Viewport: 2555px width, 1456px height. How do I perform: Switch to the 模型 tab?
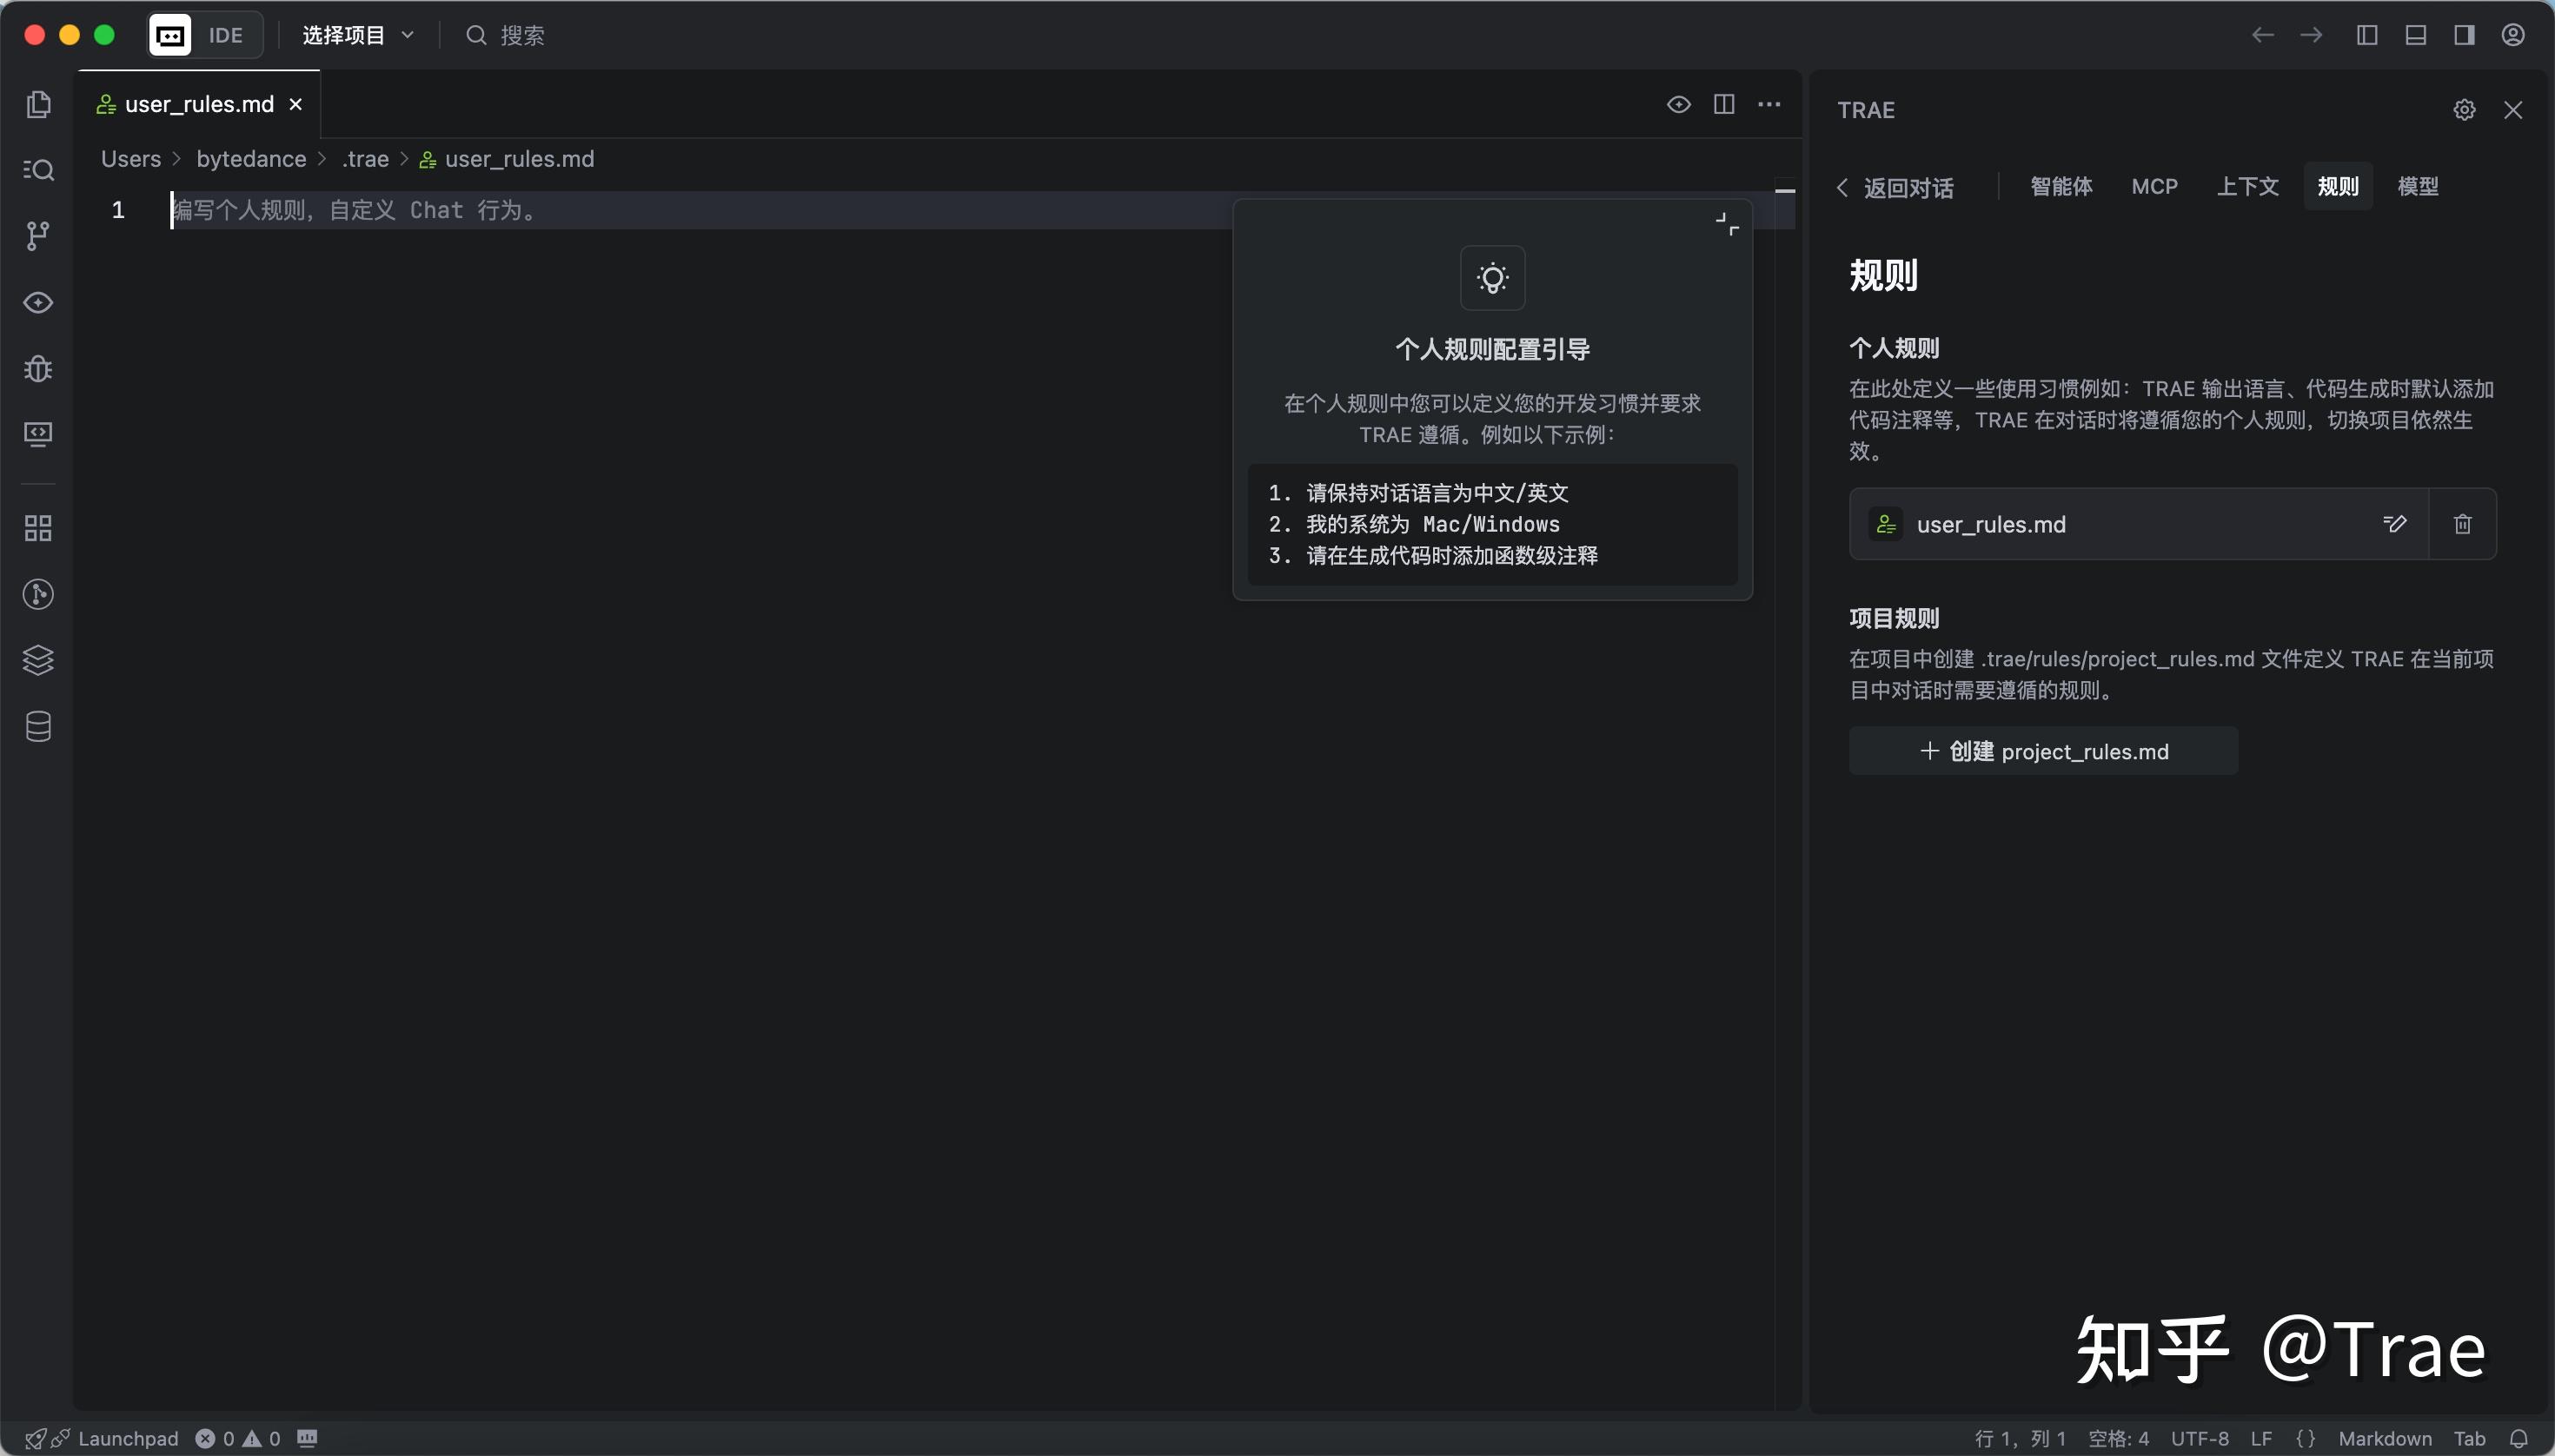point(2419,186)
